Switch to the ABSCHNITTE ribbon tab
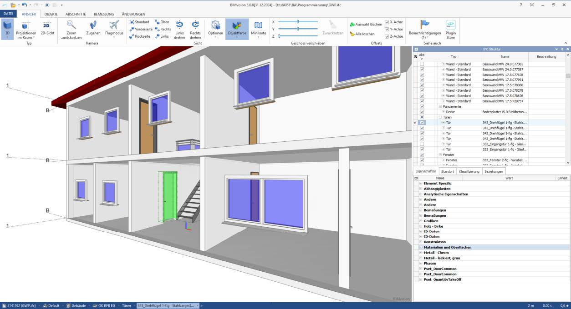 [76, 14]
